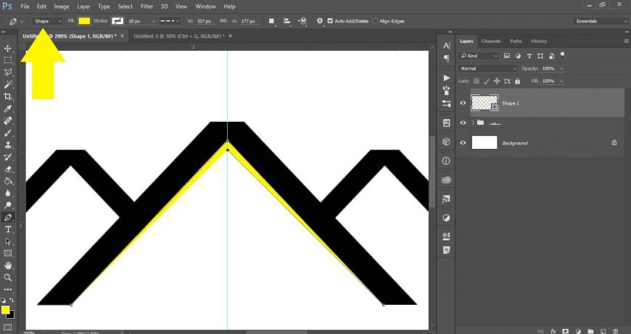631x334 pixels.
Task: Hide the Shape 1 layer
Action: (x=463, y=103)
